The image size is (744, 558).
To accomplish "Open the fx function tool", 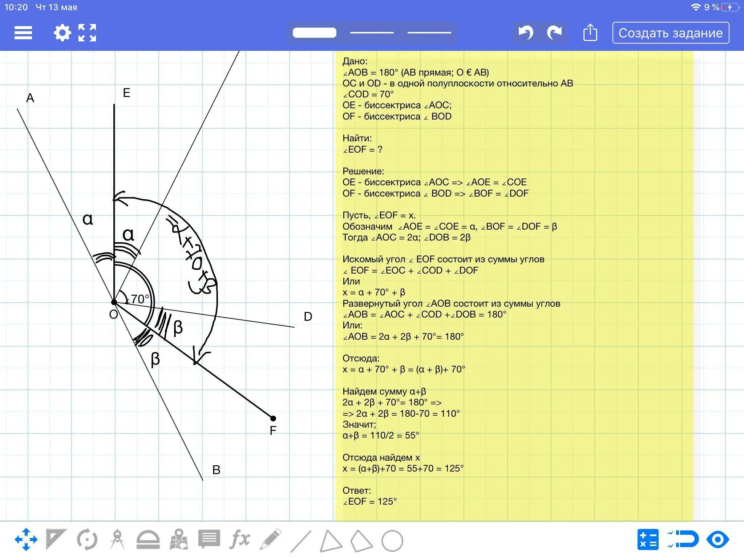I will point(240,539).
